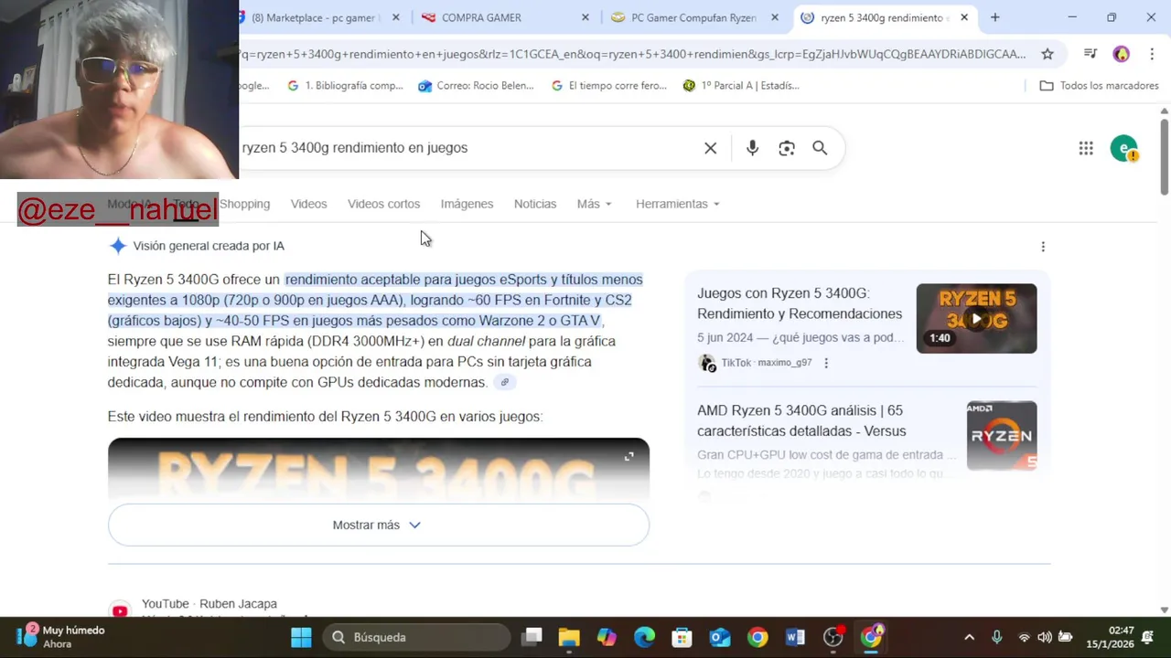Click the Google search input field
Viewport: 1171px width, 658px height.
[467, 148]
